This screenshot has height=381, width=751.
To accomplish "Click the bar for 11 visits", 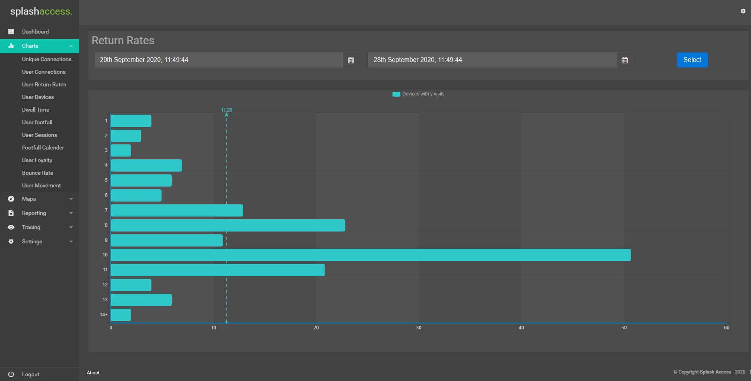I will point(218,270).
